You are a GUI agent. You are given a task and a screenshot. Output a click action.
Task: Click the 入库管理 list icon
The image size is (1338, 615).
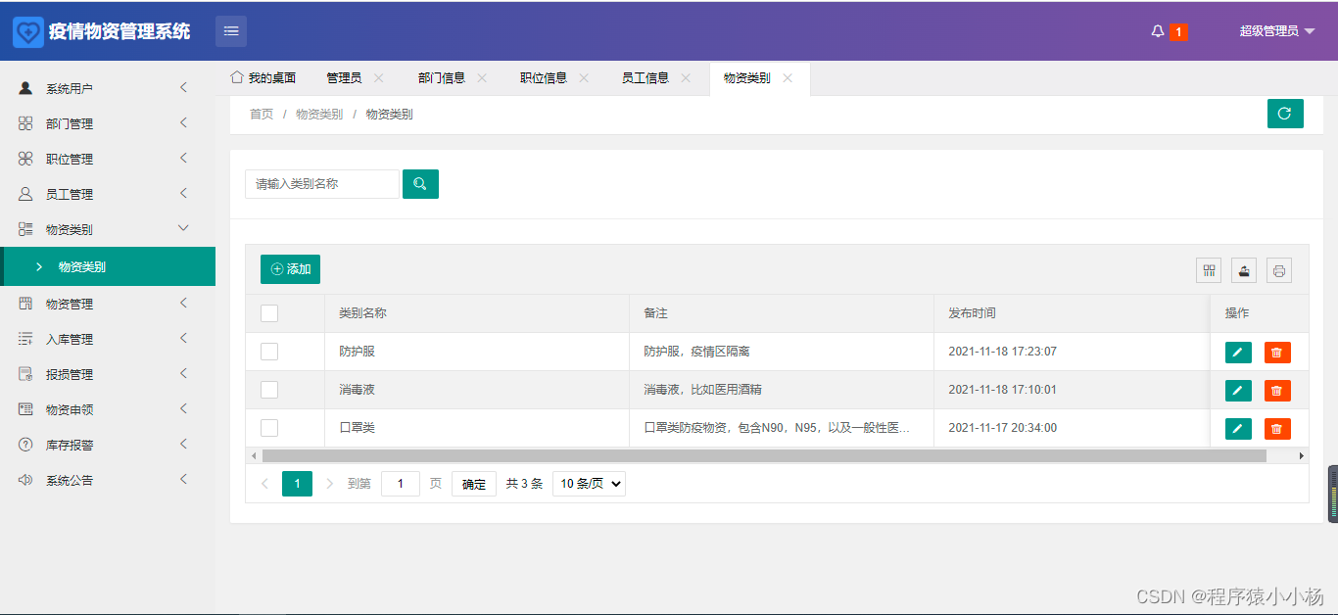point(25,339)
